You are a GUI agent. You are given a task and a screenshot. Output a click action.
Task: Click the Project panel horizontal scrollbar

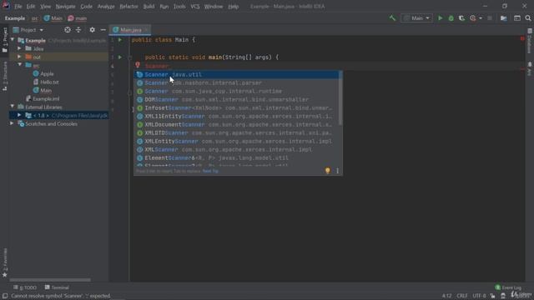coord(50,280)
